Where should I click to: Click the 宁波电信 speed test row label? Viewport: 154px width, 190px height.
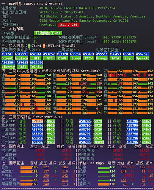pos(86,150)
